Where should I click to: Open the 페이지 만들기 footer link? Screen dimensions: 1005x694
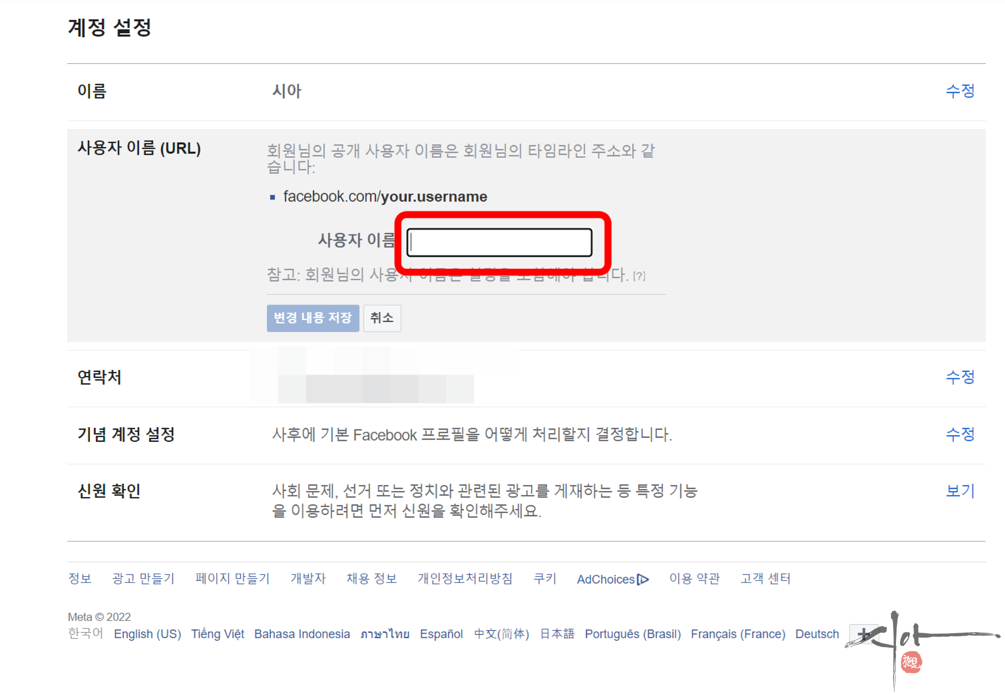pos(232,579)
